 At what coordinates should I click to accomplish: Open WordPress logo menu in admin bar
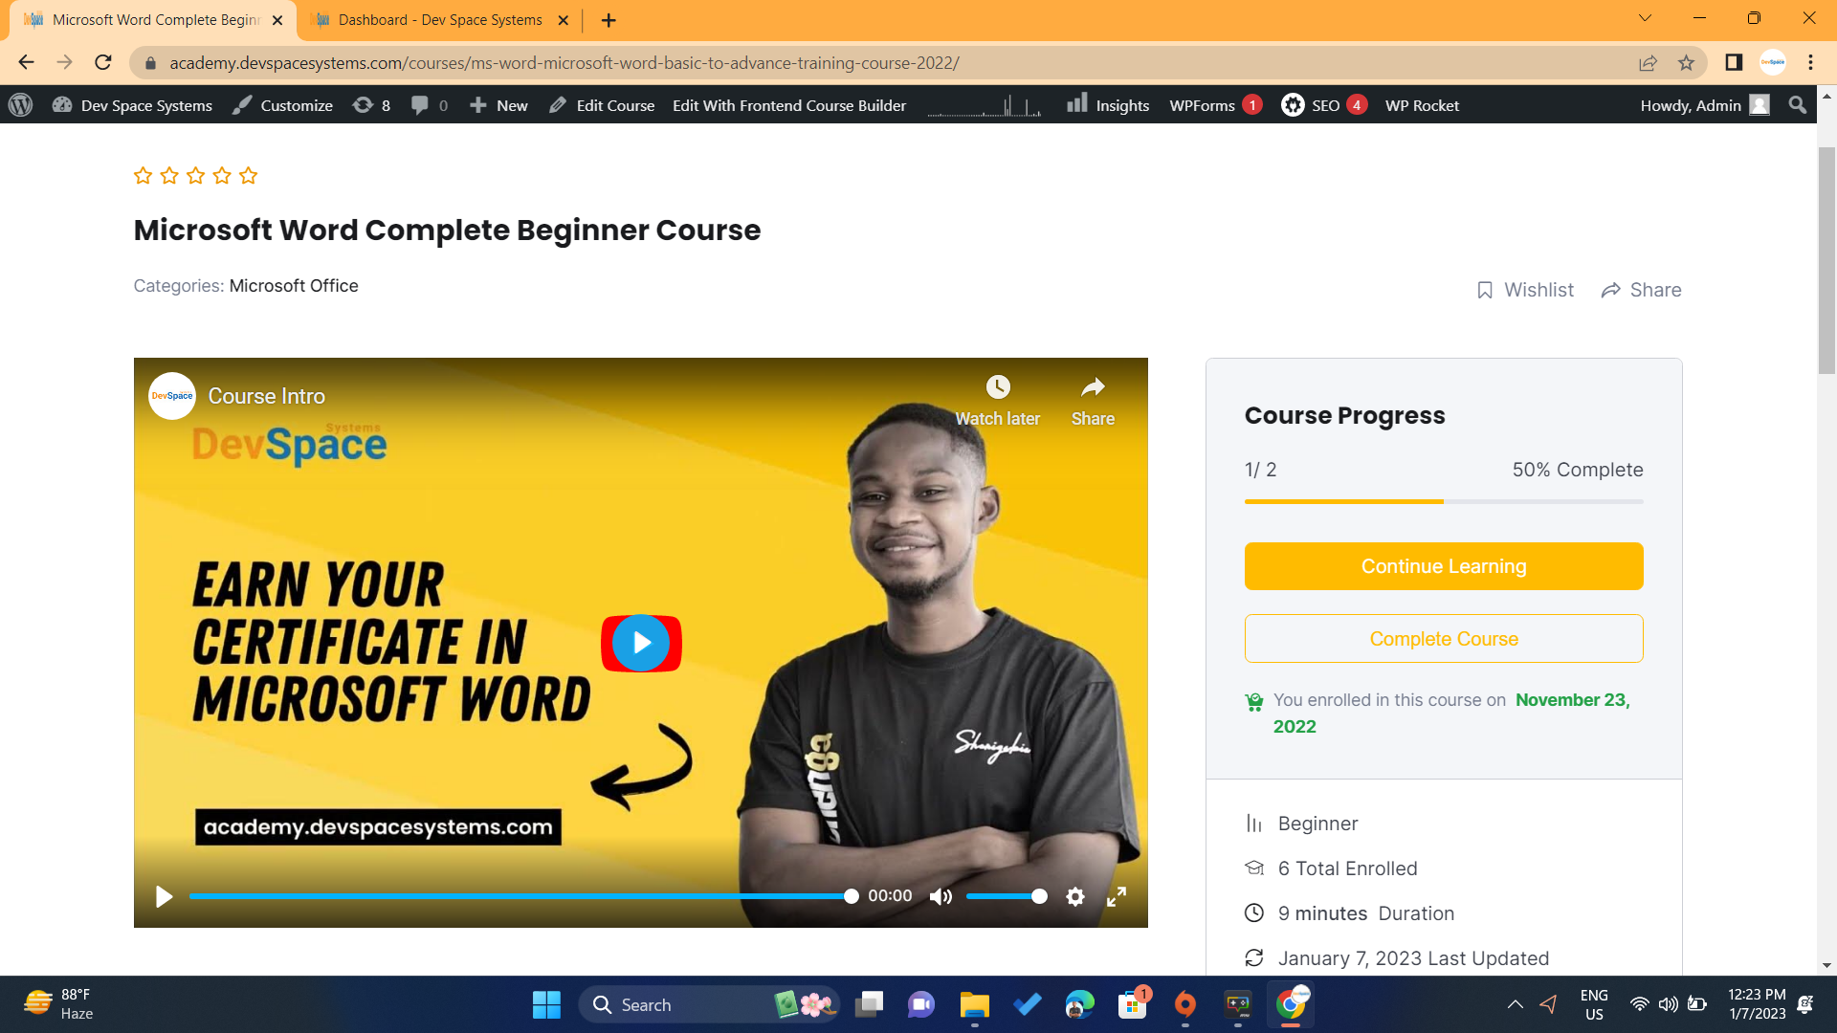tap(21, 105)
